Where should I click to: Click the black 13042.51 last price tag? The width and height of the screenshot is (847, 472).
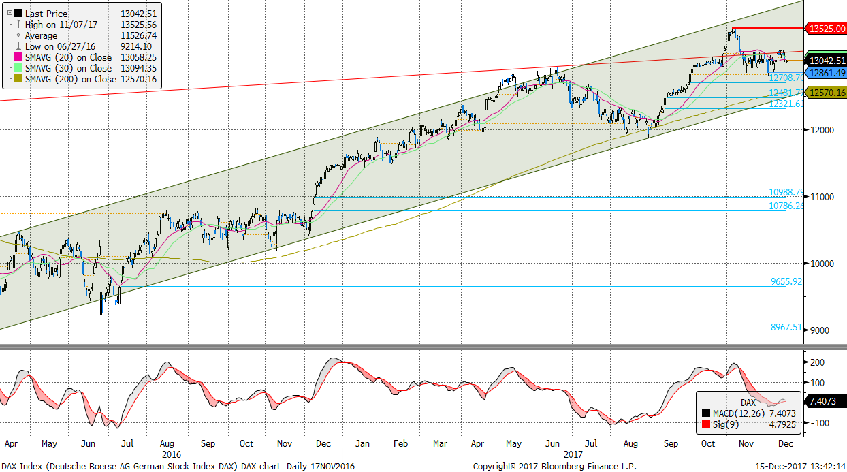click(x=826, y=61)
